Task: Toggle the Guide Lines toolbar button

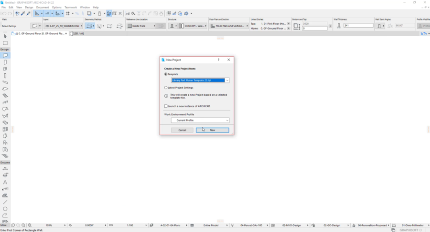Action: (x=37, y=13)
